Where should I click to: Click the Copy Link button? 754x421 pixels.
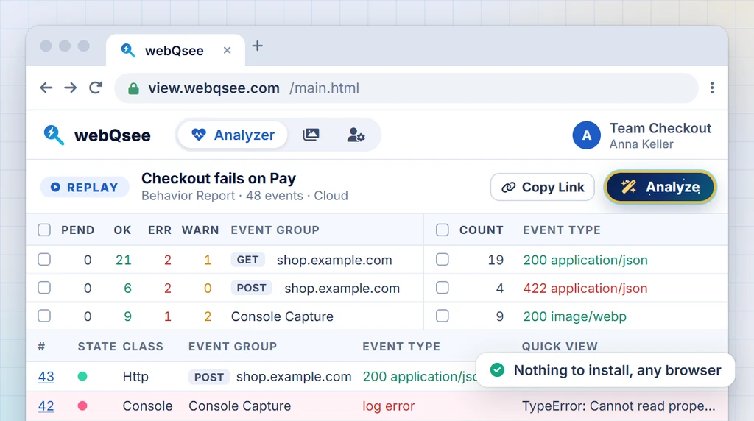543,187
